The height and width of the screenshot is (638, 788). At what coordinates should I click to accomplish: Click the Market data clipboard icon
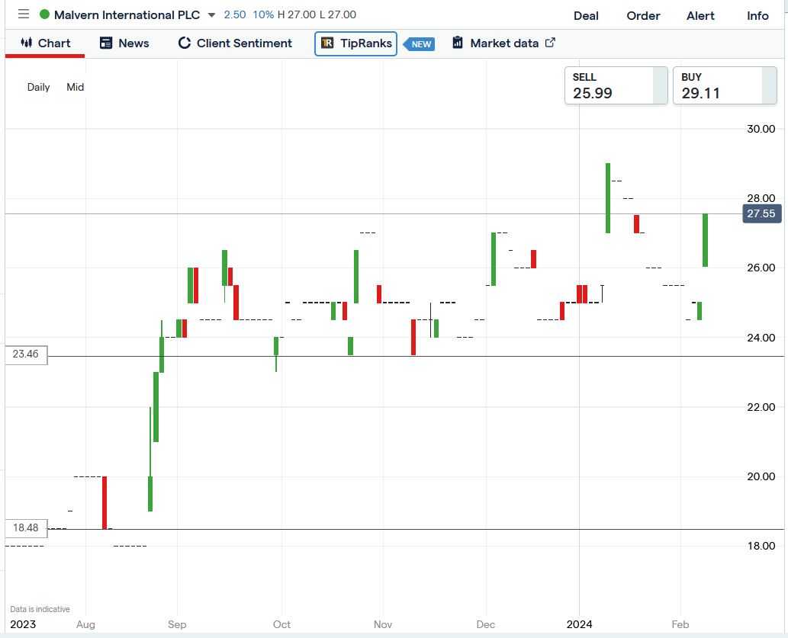coord(458,43)
